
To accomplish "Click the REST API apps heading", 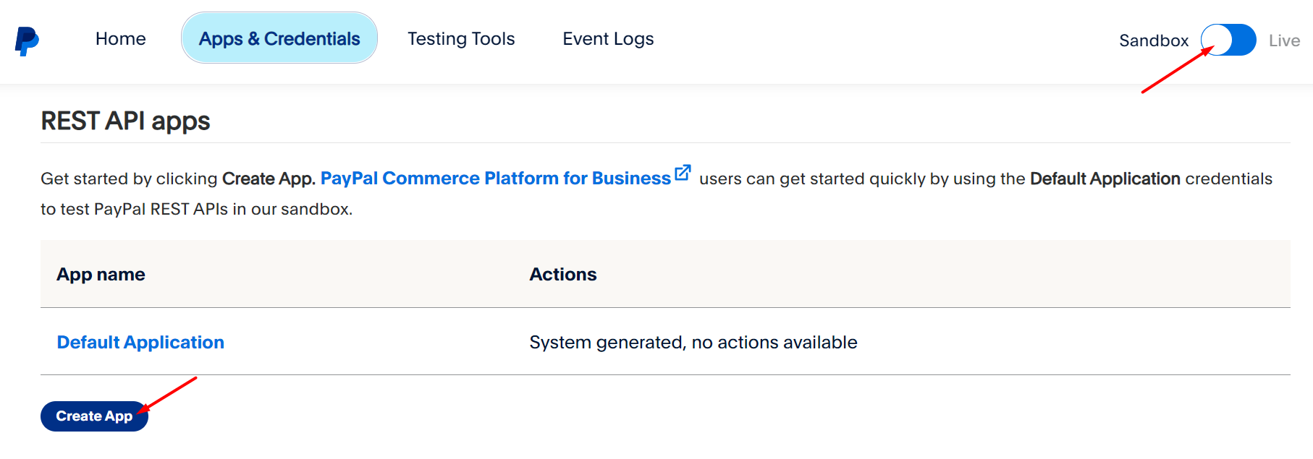I will coord(125,121).
